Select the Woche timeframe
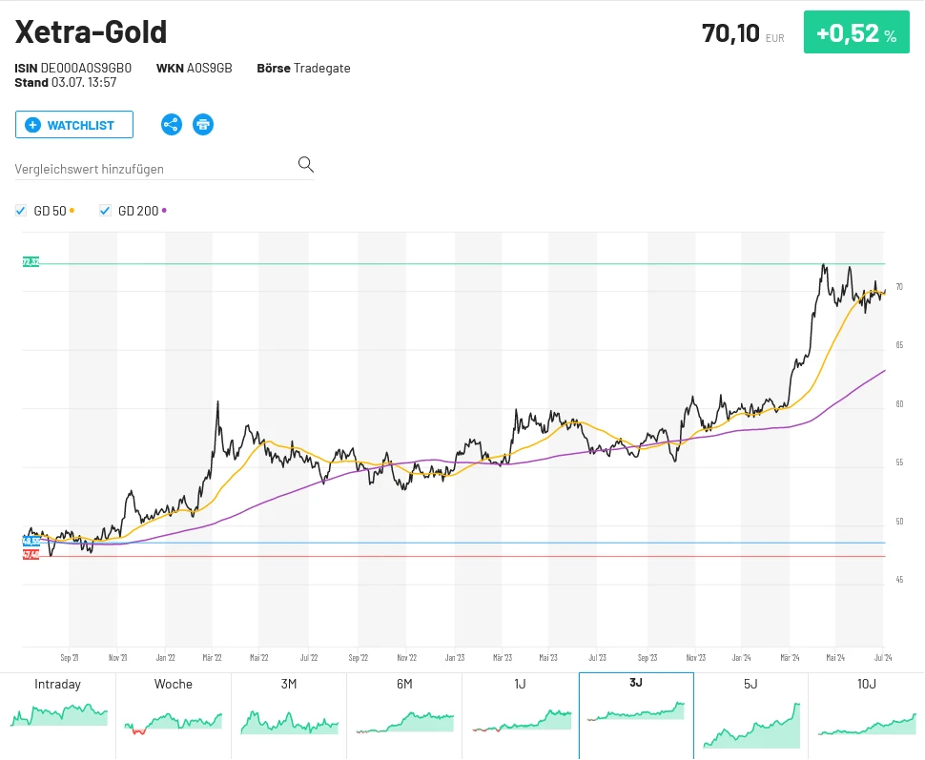 174,715
